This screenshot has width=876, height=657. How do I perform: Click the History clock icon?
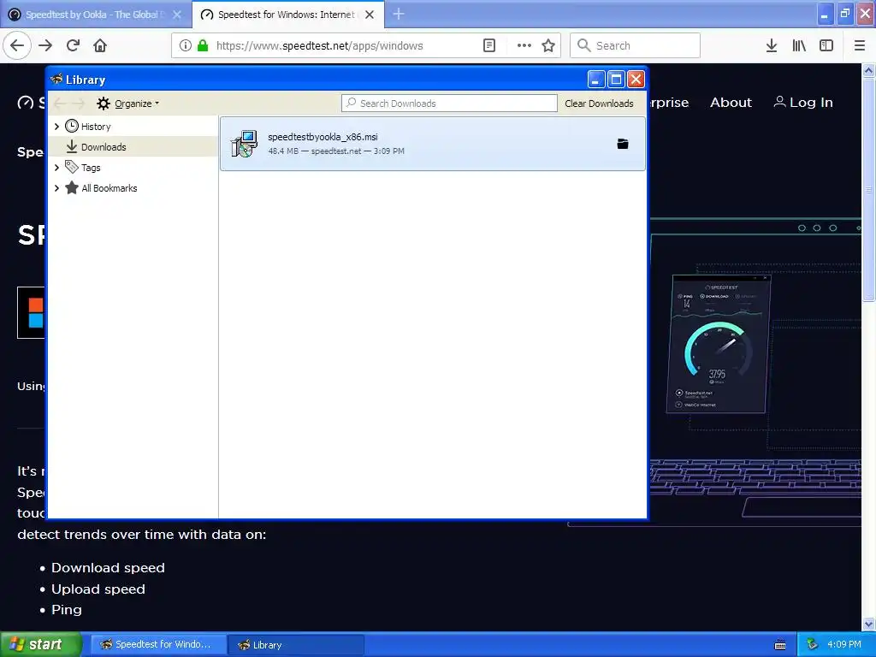tap(72, 126)
